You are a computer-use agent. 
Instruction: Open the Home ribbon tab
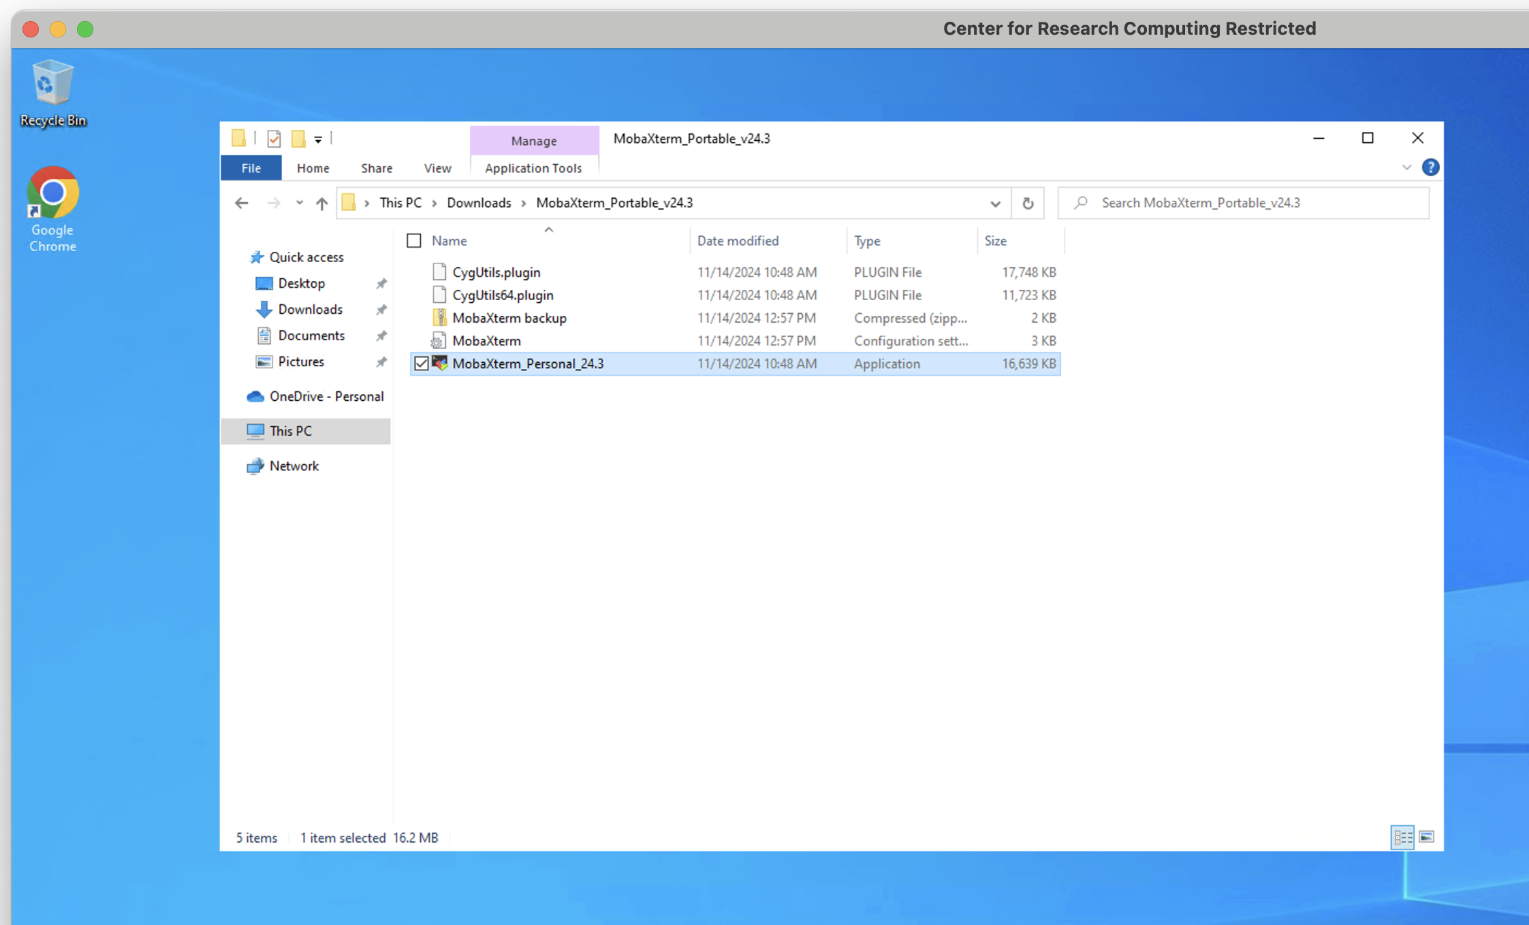pyautogui.click(x=313, y=168)
